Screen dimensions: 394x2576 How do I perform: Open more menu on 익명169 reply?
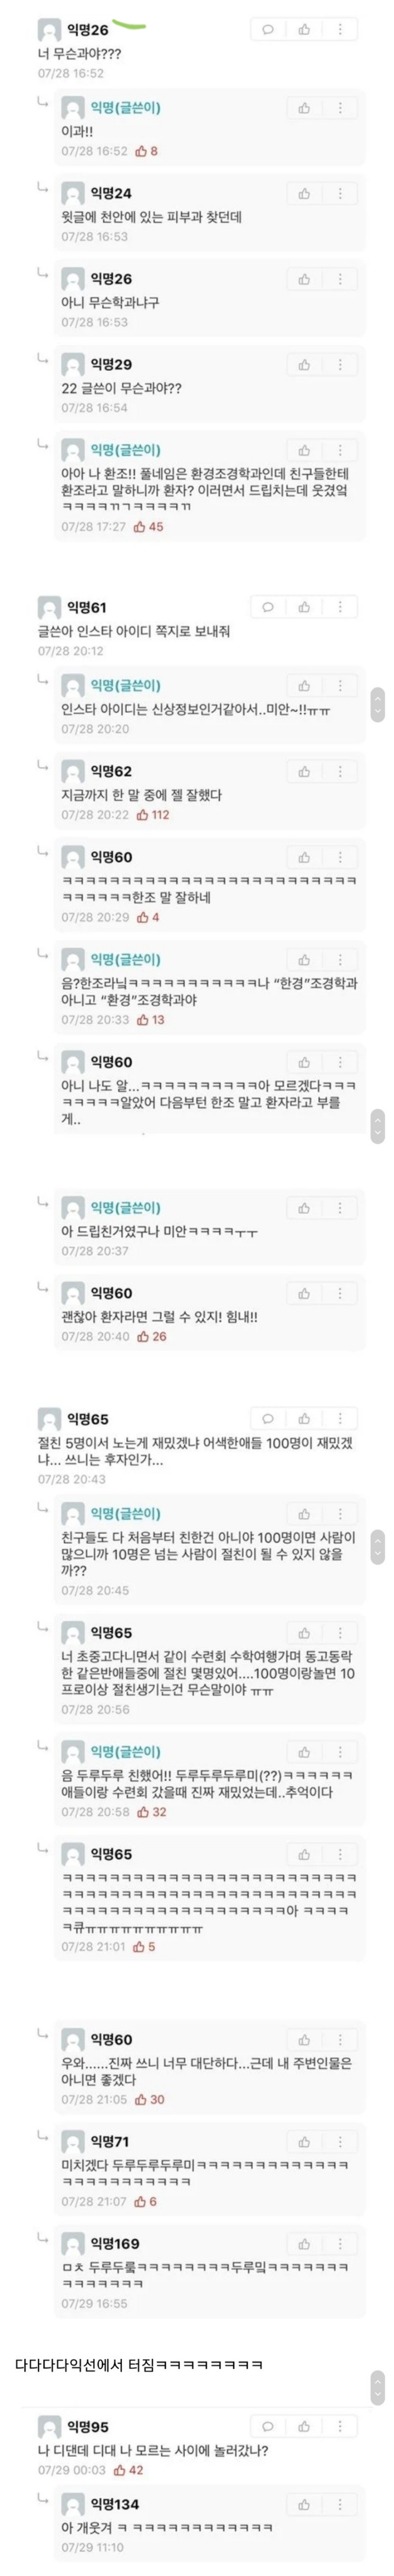pyautogui.click(x=339, y=2244)
